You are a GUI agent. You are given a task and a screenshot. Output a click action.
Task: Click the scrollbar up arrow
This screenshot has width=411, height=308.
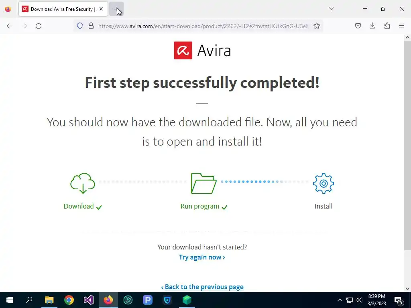pyautogui.click(x=407, y=37)
